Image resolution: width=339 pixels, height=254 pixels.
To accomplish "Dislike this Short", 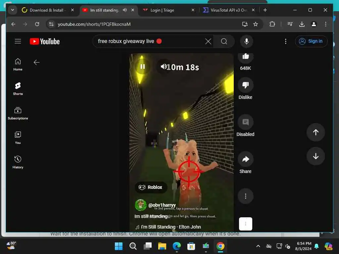I will tap(245, 85).
